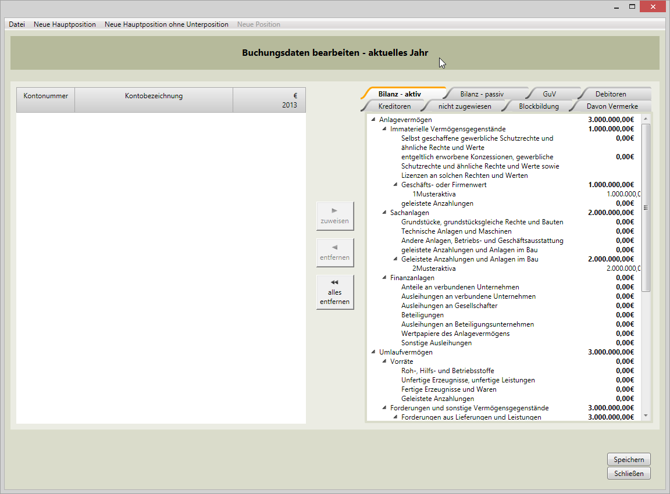Collapse the Finanzanlagen tree node
This screenshot has height=494, width=670.
click(384, 278)
